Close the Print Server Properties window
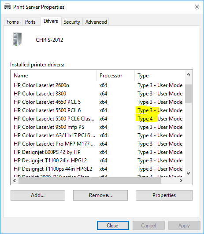 (197, 7)
